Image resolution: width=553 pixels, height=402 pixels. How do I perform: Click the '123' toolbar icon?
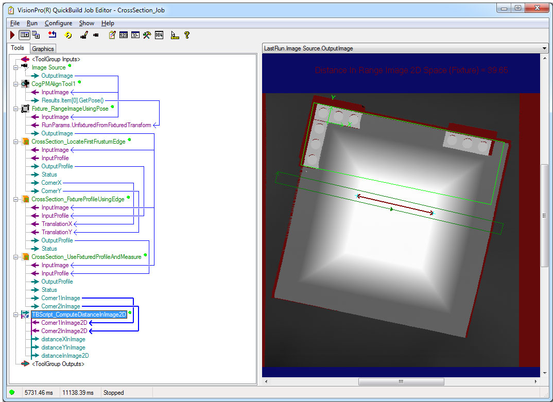(x=124, y=35)
